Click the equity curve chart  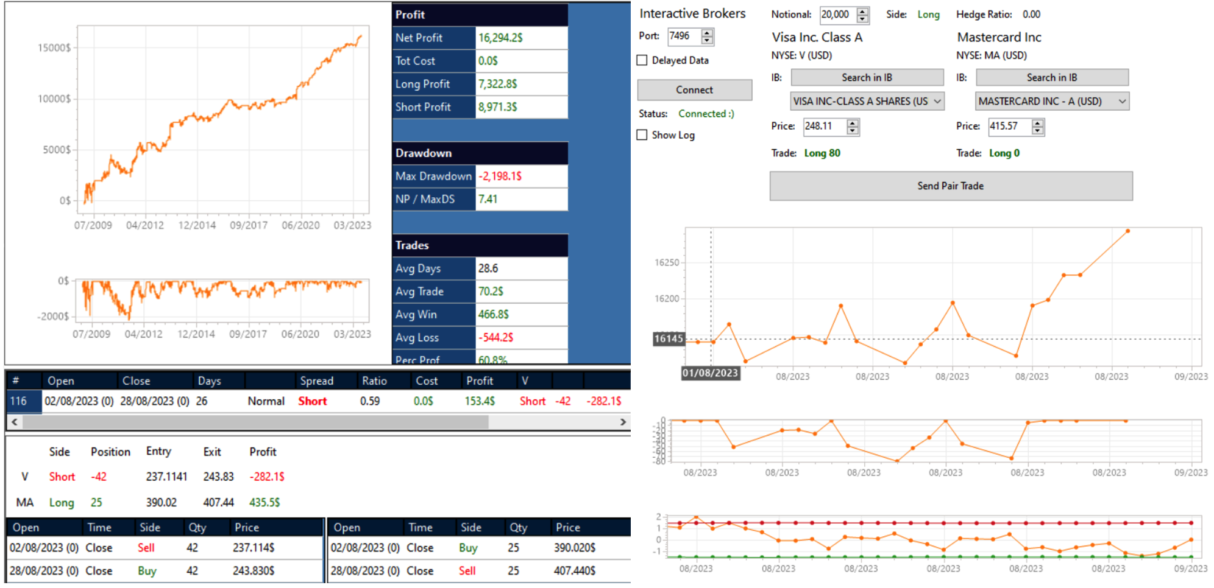(223, 120)
